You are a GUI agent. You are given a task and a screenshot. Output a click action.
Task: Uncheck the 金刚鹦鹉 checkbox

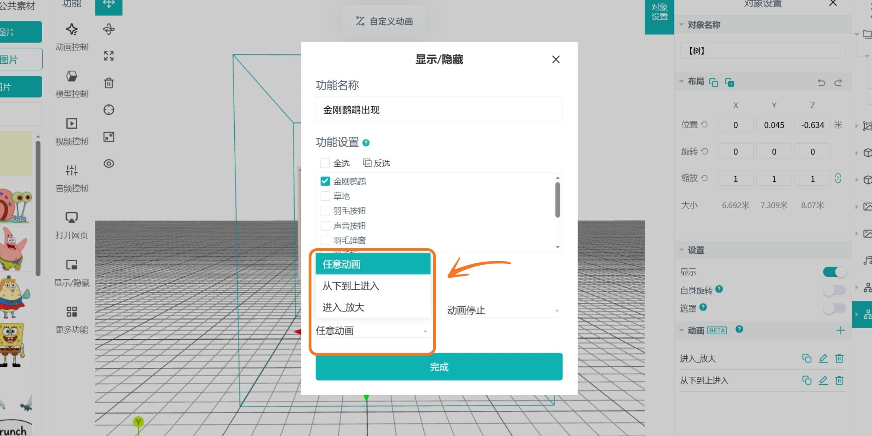pyautogui.click(x=325, y=181)
